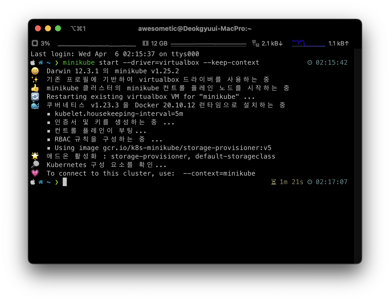Click the memory usage graph line
Viewport: 390px width, 301px height.
(x=209, y=44)
